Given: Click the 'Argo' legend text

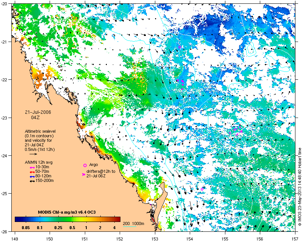Looking at the screenshot, I should point(94,165).
